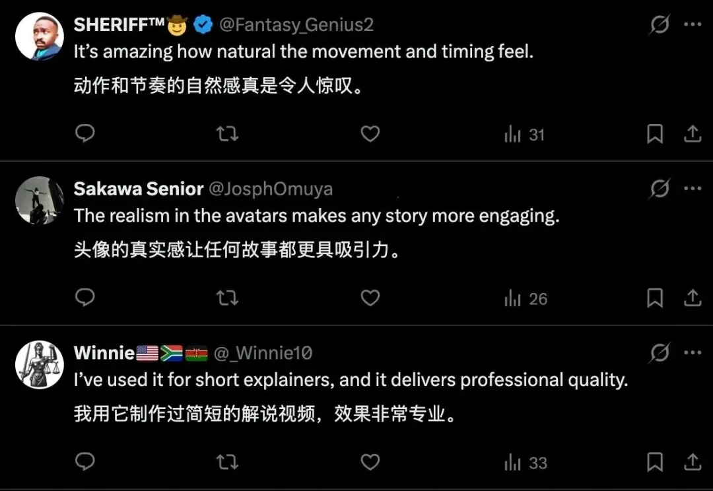Click the reply icon on SHERIFF's tweet

tap(85, 134)
